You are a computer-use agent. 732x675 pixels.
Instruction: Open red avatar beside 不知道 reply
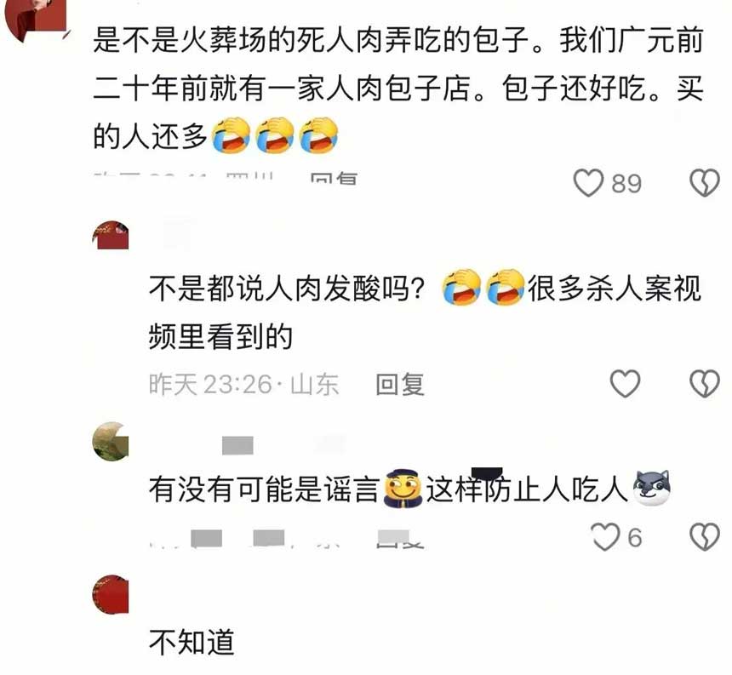[110, 594]
